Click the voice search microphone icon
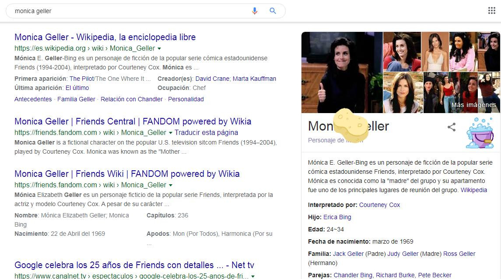This screenshot has width=501, height=279. [x=255, y=11]
